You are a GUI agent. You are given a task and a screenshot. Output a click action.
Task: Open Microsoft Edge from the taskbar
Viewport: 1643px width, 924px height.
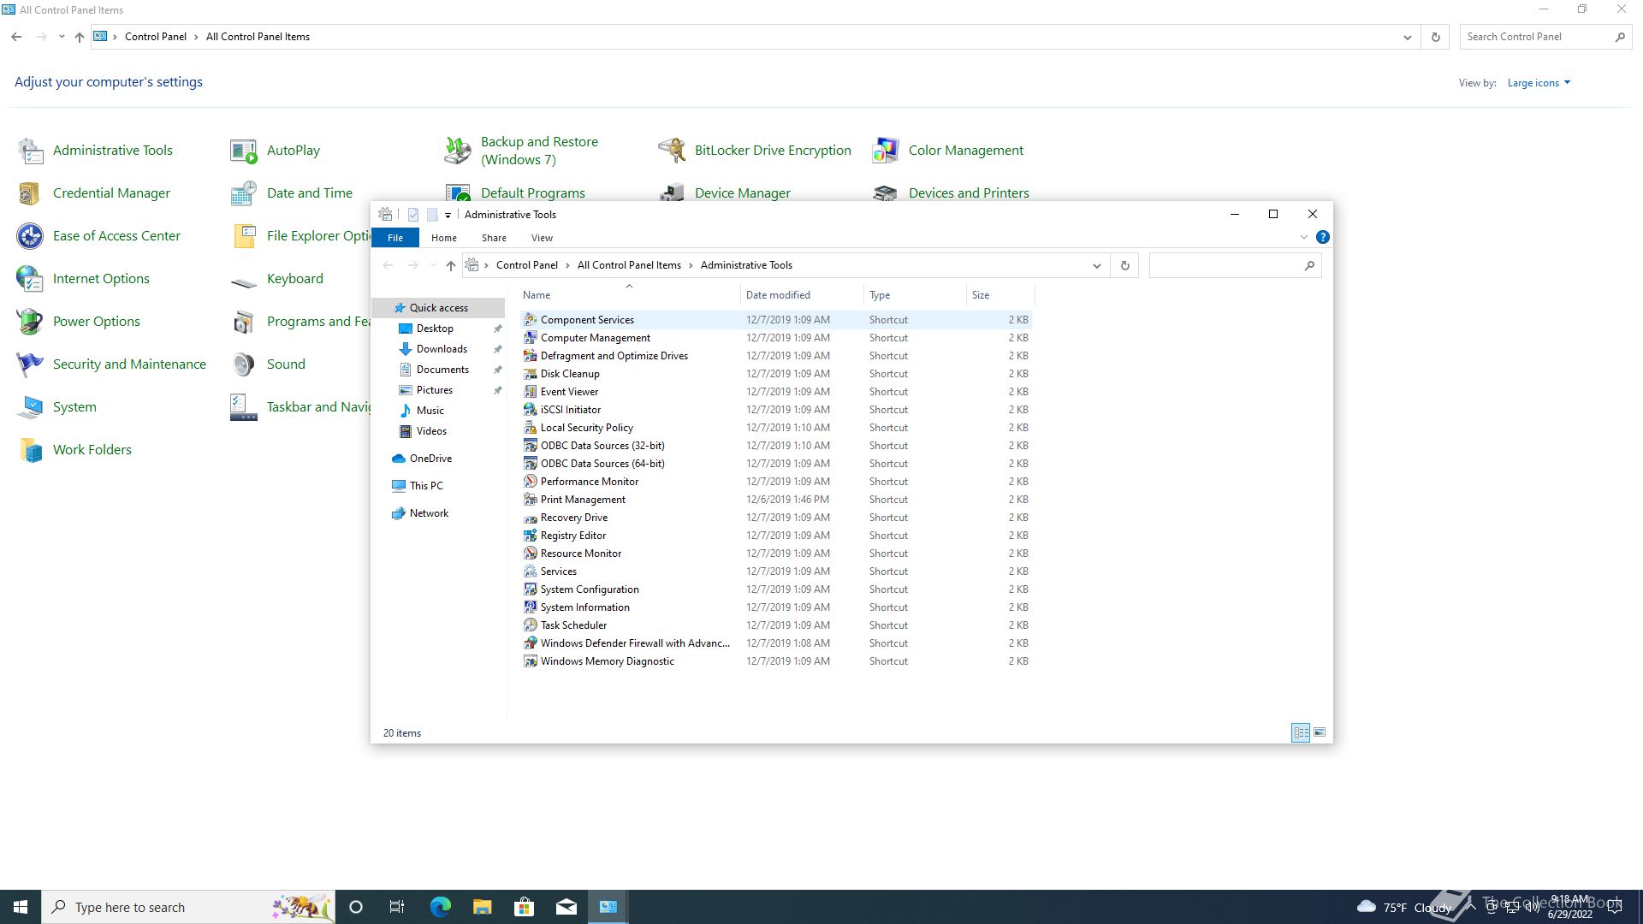point(440,907)
